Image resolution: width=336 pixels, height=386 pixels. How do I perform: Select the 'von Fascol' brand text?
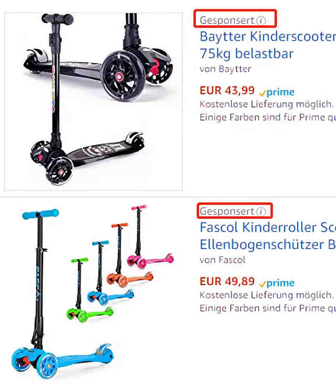coord(222,260)
